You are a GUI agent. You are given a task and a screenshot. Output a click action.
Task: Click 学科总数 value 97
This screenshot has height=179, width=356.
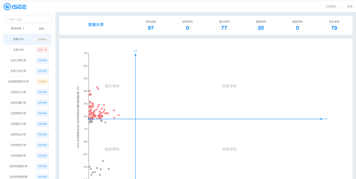[151, 28]
